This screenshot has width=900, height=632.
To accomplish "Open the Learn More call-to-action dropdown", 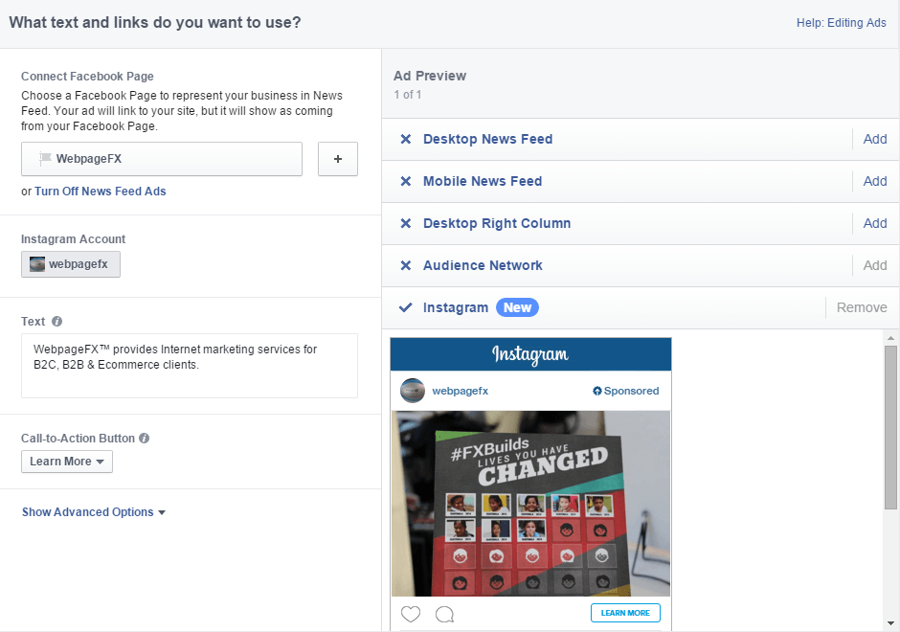I will pyautogui.click(x=67, y=462).
